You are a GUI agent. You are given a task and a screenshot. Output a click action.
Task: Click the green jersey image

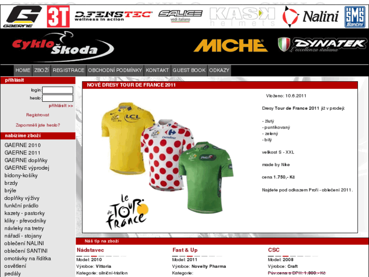pos(206,177)
